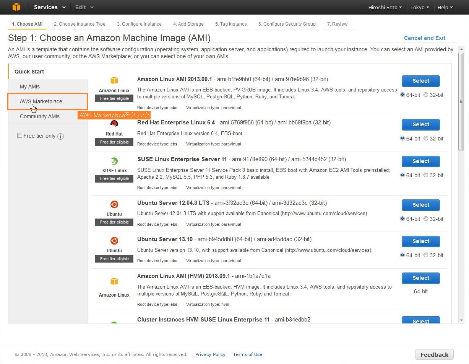Select 64-bit for SUSE Linux Enterprise Server

(x=402, y=175)
